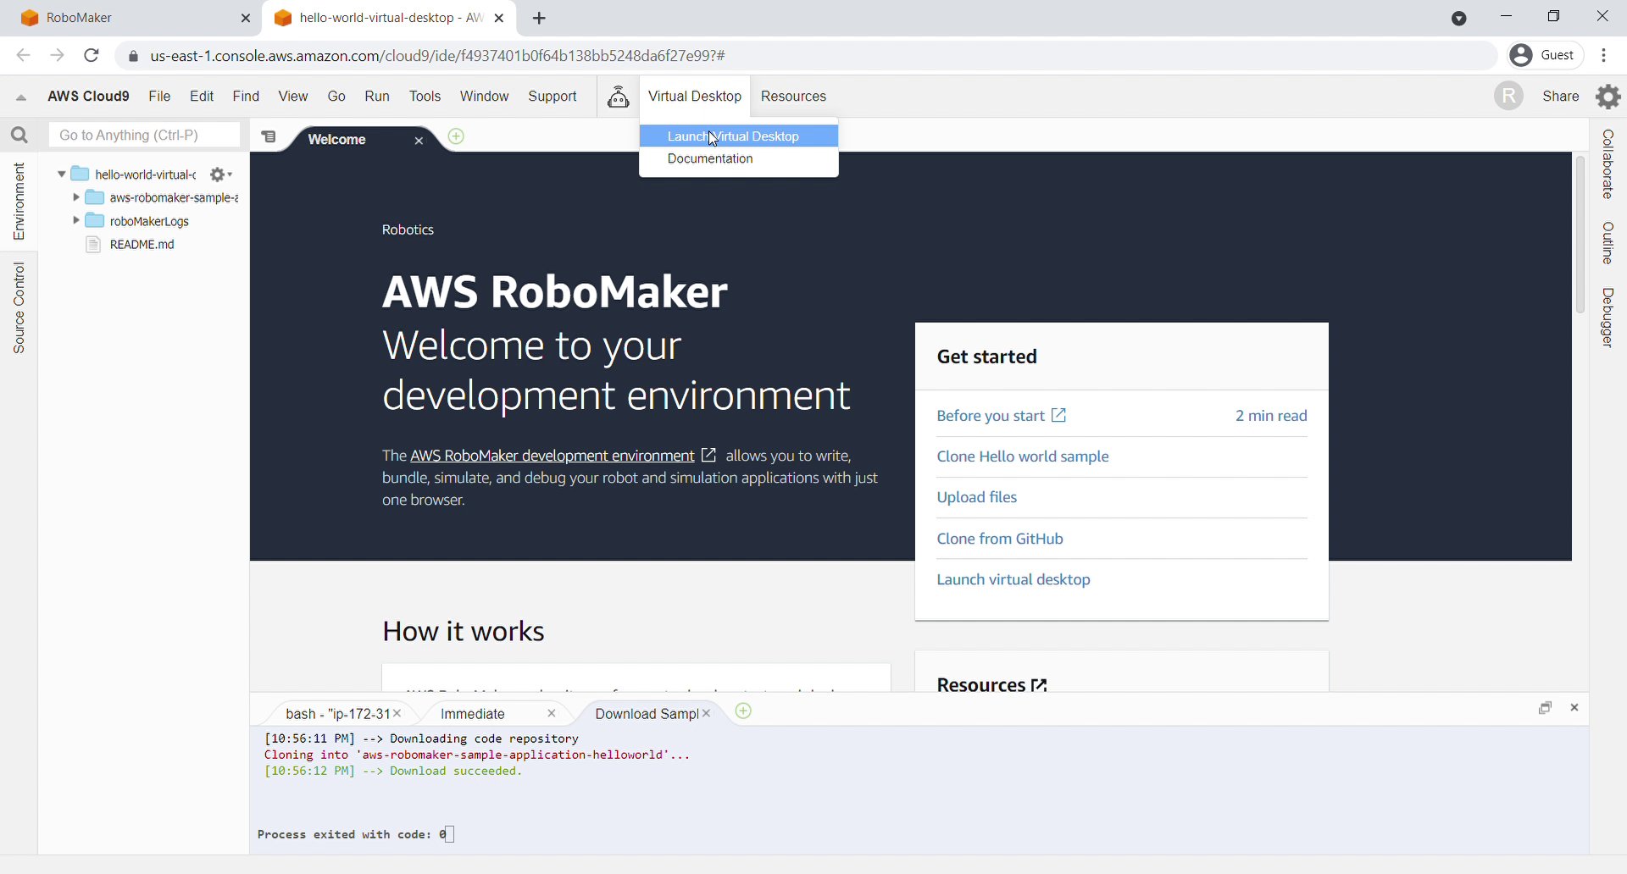Viewport: 1627px width, 874px height.
Task: Click the browser address bar URL
Action: (x=438, y=56)
